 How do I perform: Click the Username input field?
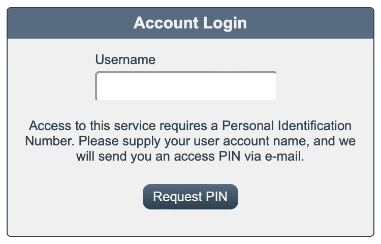coord(186,86)
